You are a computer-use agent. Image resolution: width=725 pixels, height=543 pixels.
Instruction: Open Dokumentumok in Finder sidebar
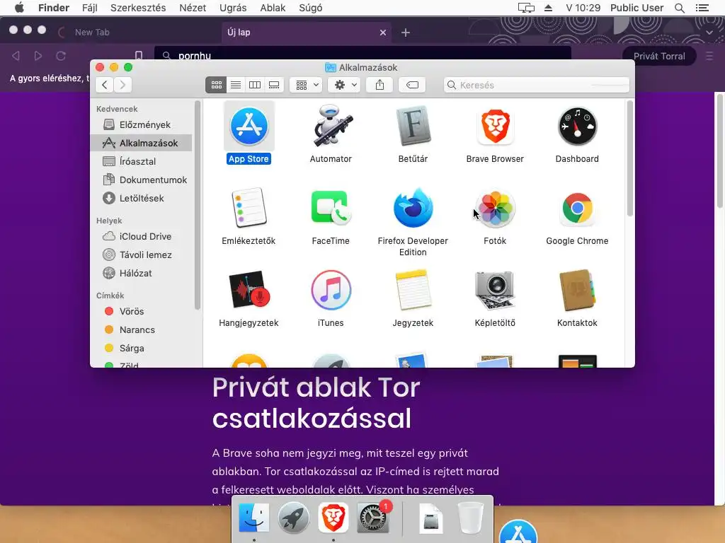pyautogui.click(x=142, y=180)
